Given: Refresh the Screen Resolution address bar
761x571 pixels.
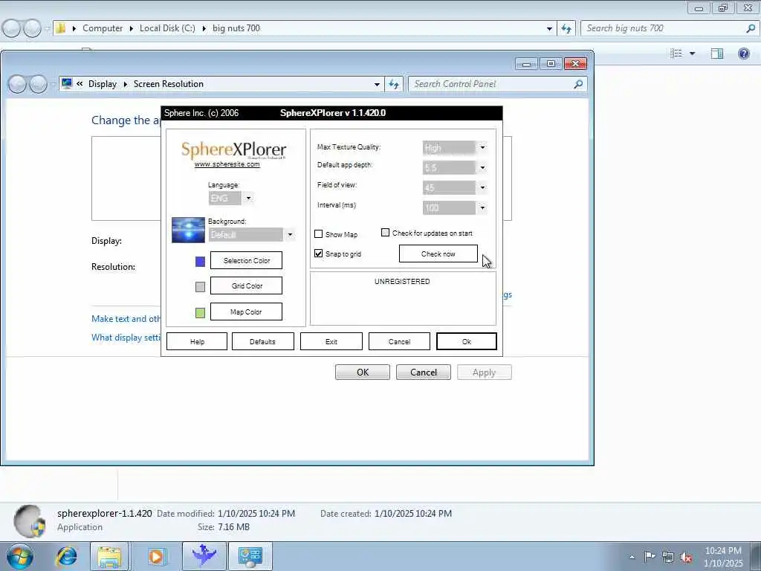Looking at the screenshot, I should click(394, 84).
